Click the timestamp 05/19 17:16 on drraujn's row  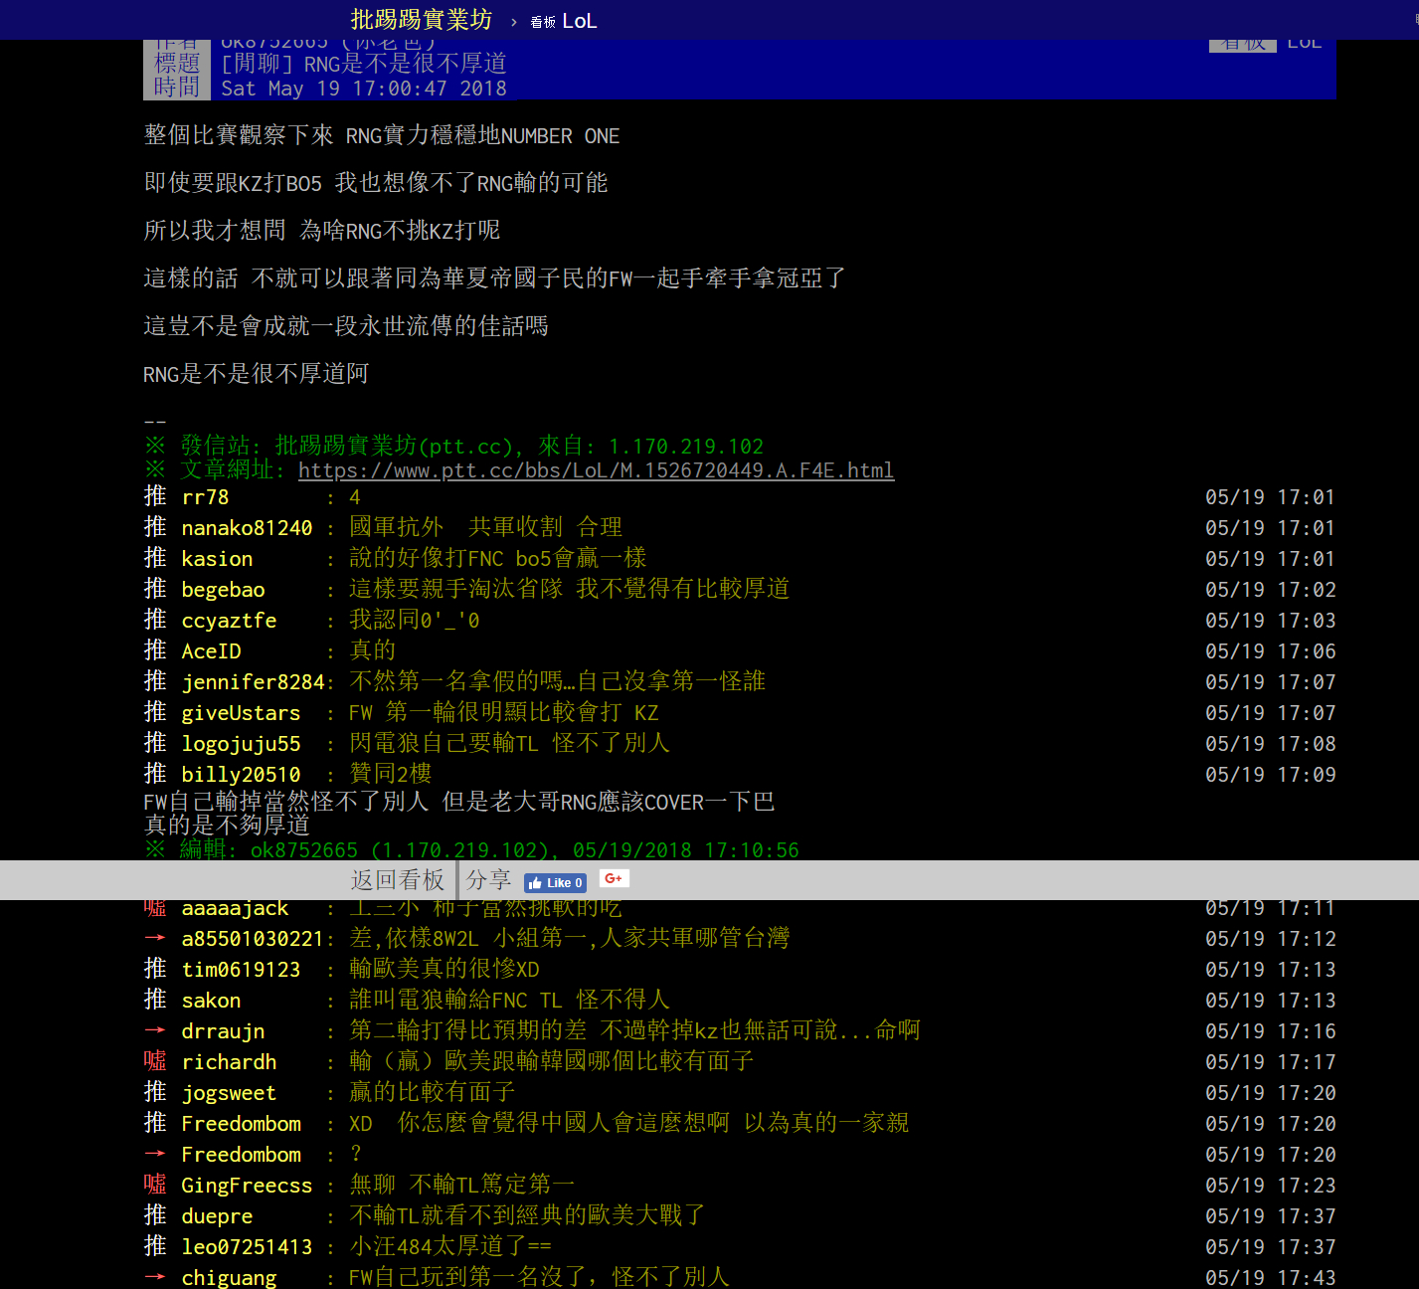coord(1270,1031)
